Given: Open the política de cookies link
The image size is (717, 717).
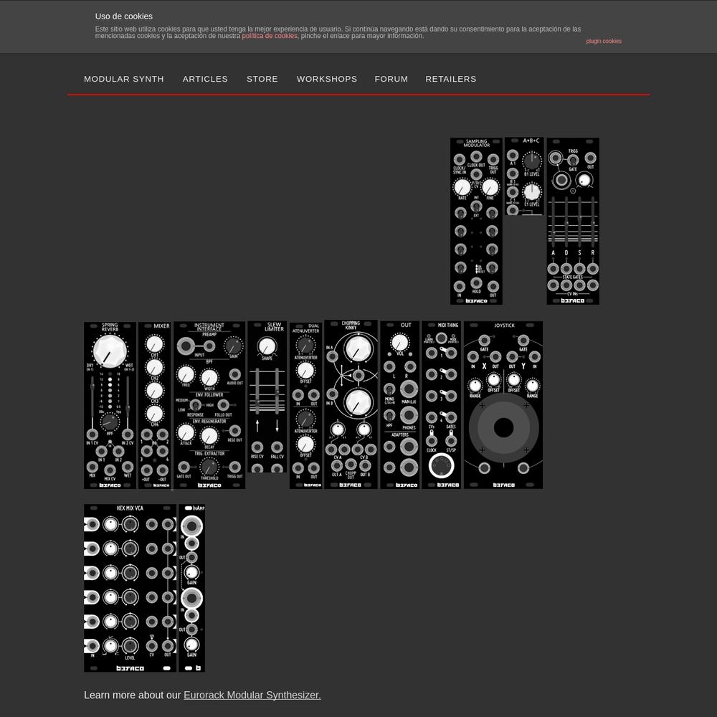Looking at the screenshot, I should click(x=270, y=36).
